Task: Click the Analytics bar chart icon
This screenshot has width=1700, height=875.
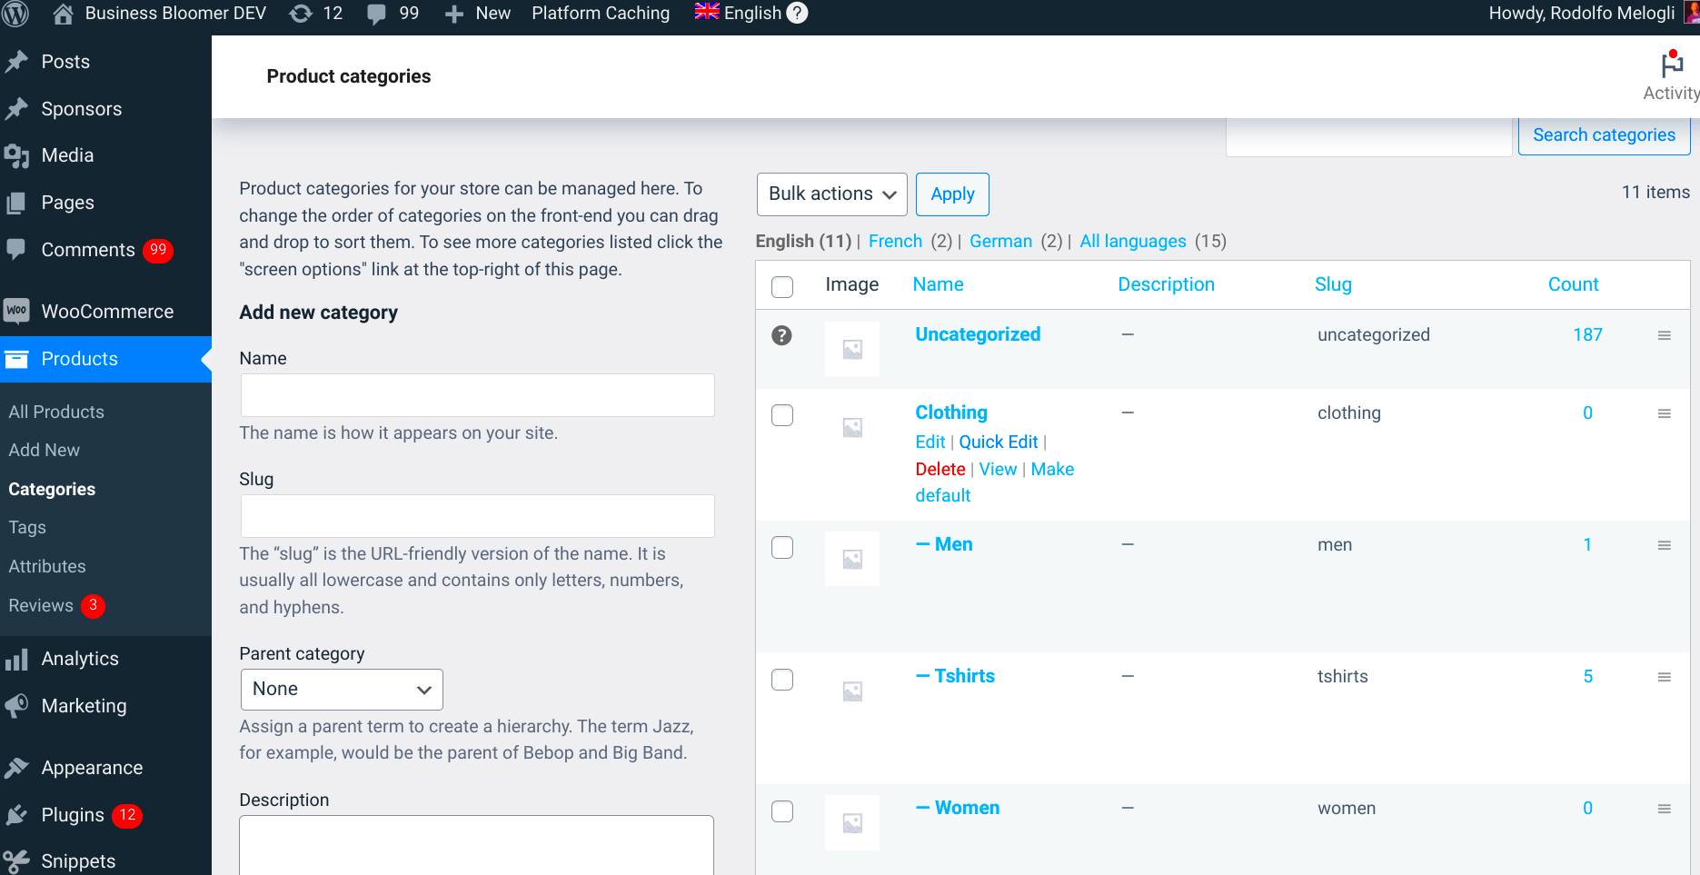Action: [16, 659]
